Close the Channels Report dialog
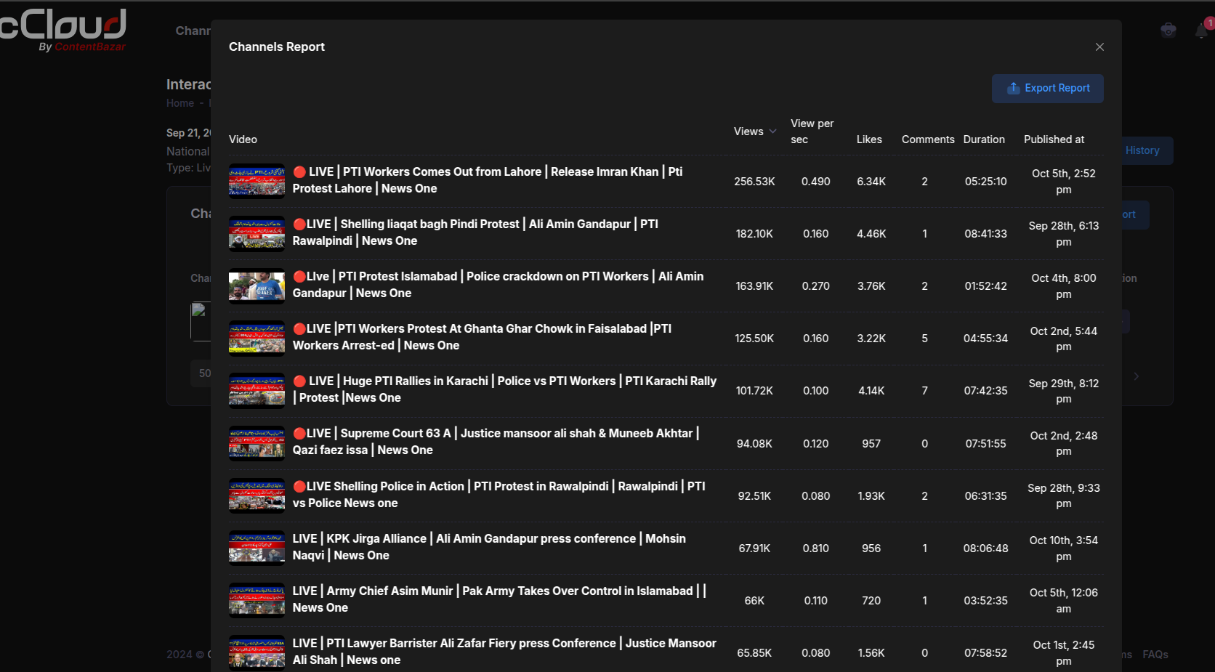The width and height of the screenshot is (1215, 672). [1099, 46]
